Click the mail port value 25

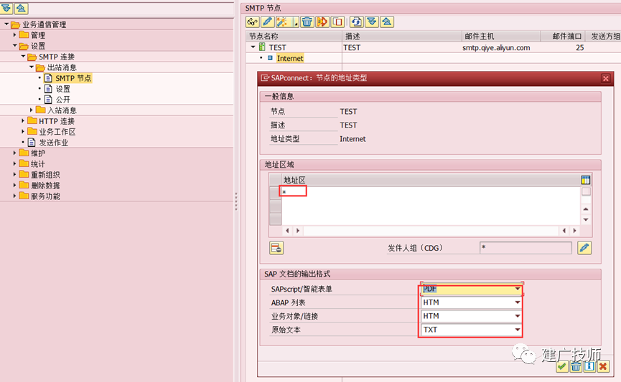pos(580,47)
